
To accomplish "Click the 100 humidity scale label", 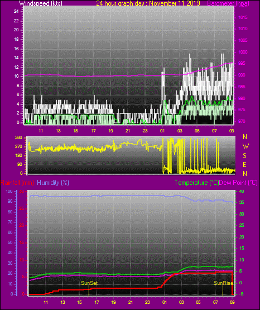I will (x=9, y=191).
